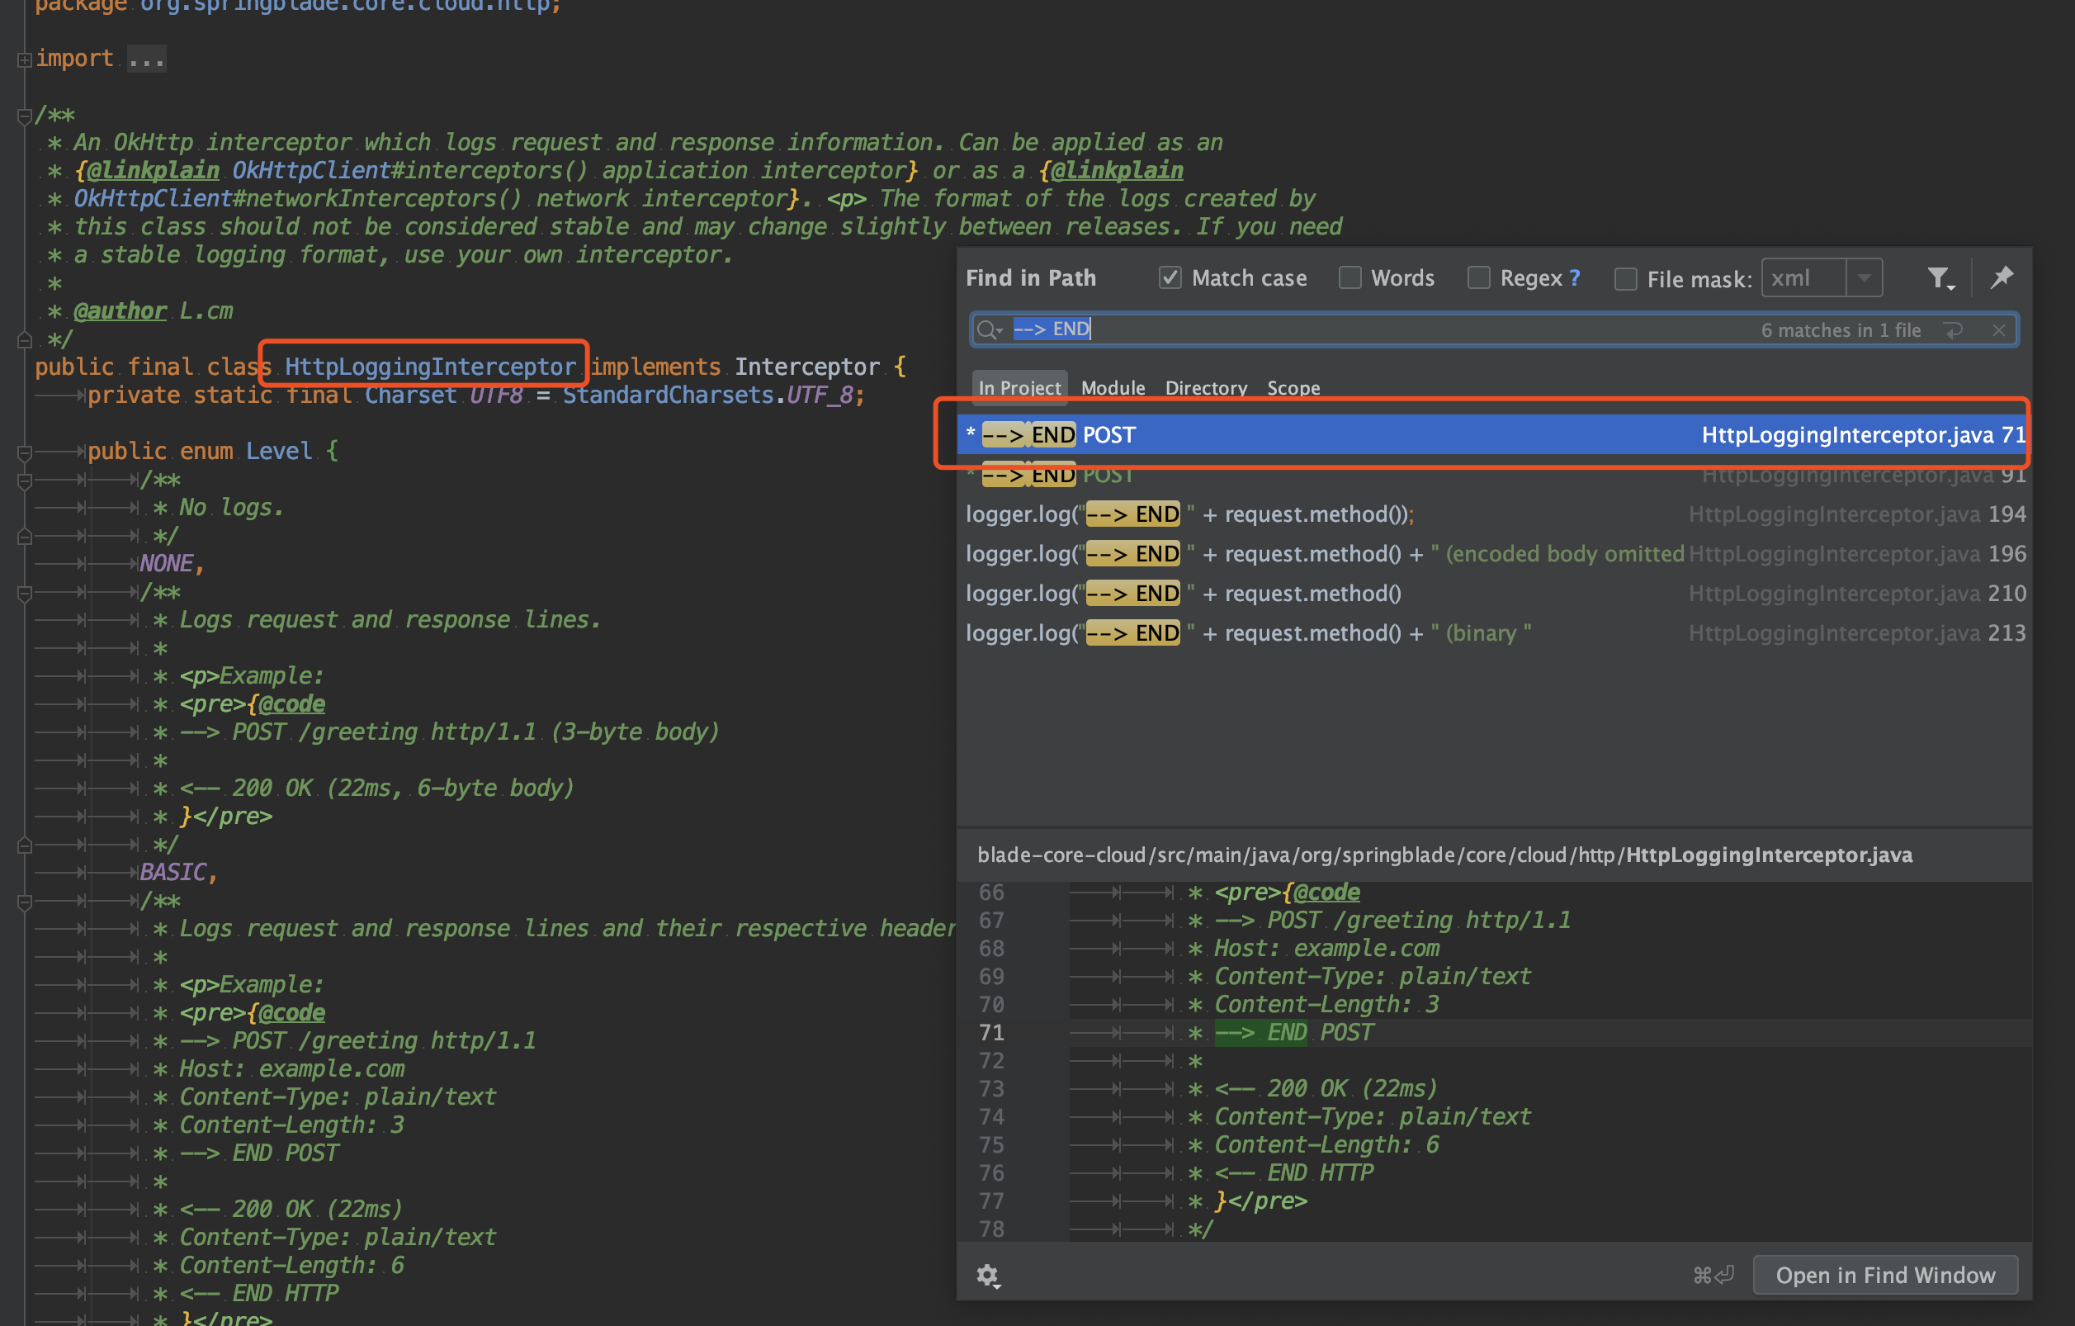Select result at line 194
This screenshot has height=1326, width=2075.
(x=1493, y=514)
